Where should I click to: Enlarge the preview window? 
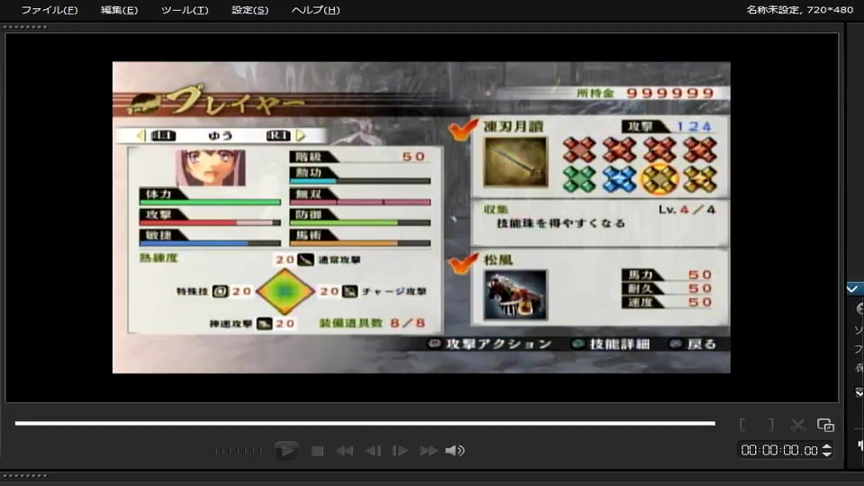coord(825,425)
